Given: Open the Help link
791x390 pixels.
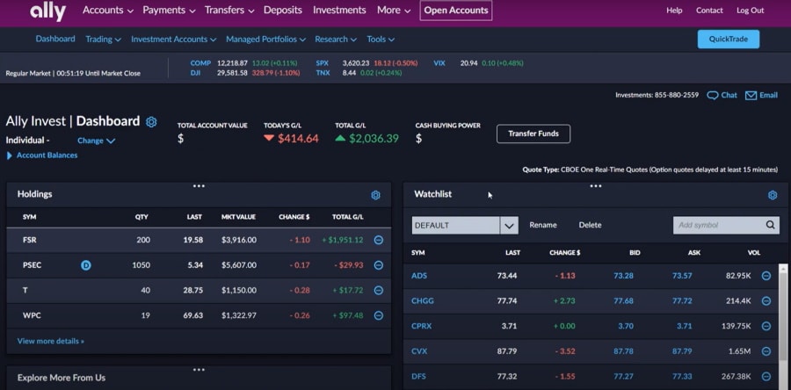Looking at the screenshot, I should coord(674,11).
